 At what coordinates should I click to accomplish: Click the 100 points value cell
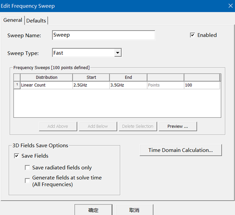click(202, 85)
